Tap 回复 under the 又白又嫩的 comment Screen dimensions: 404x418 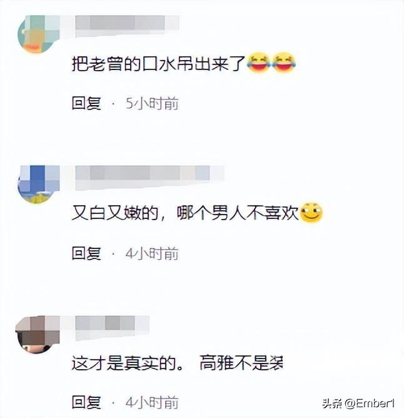pyautogui.click(x=86, y=253)
